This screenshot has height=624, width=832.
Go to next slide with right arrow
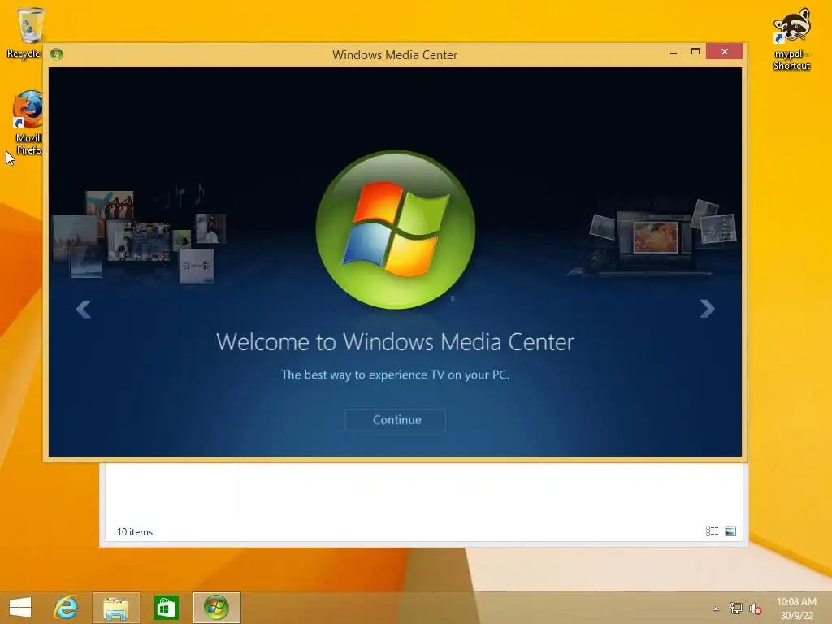[x=707, y=308]
